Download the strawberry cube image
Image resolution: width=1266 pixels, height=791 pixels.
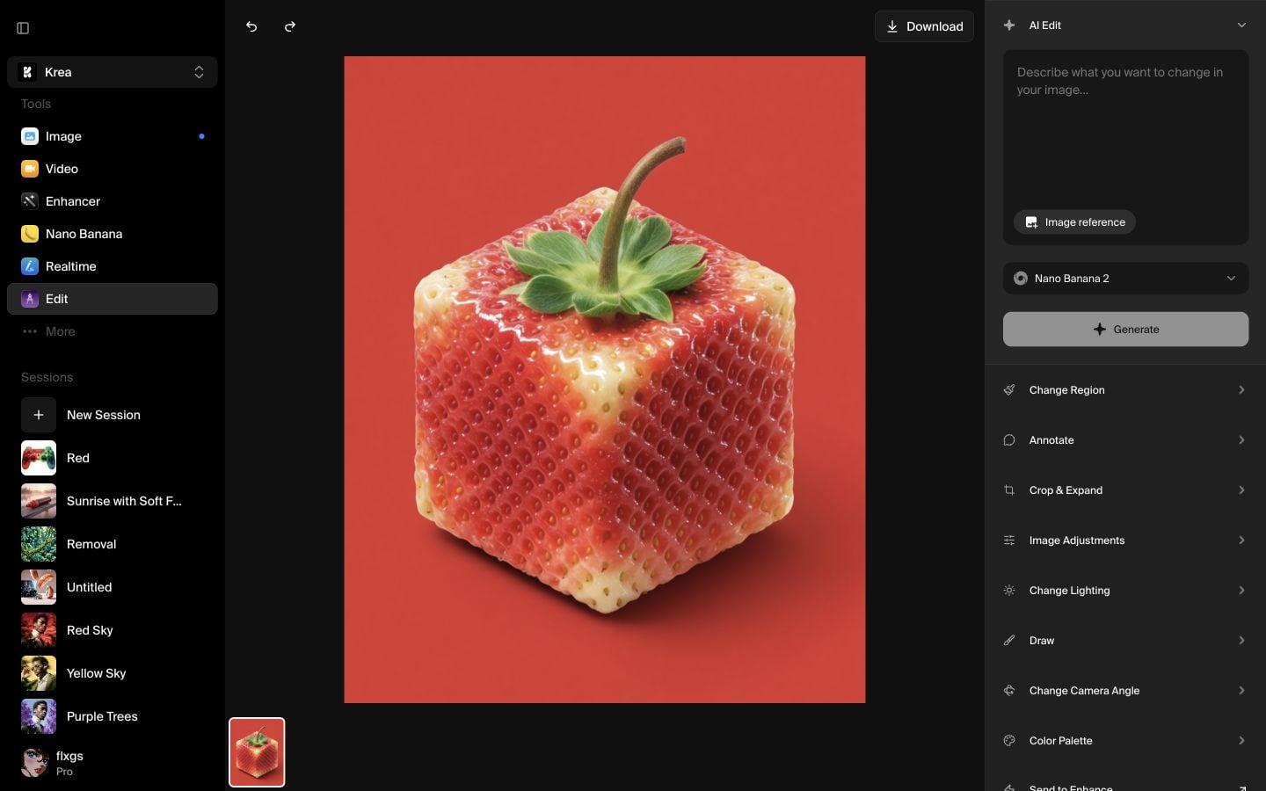point(924,26)
